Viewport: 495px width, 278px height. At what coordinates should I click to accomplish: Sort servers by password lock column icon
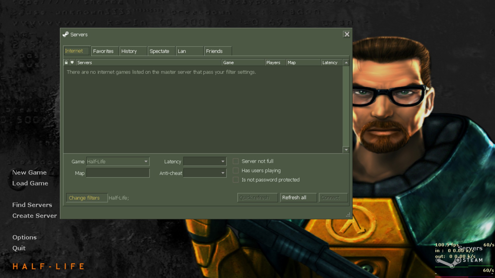tap(66, 63)
